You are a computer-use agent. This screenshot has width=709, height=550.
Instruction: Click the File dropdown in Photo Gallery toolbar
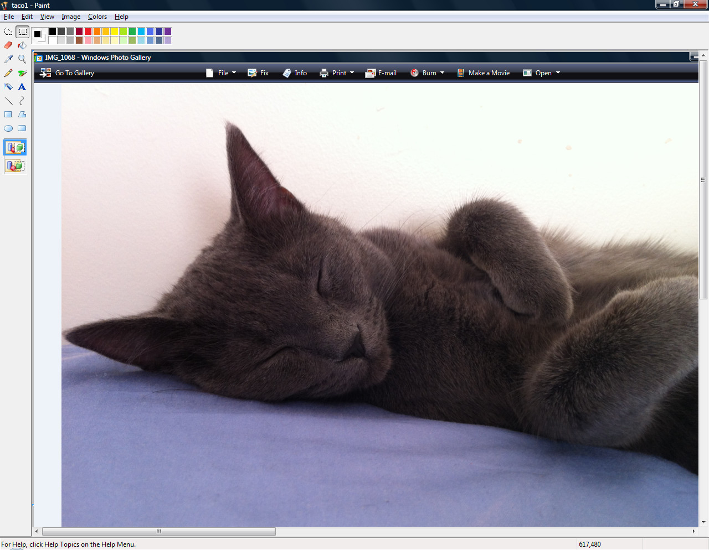point(221,73)
